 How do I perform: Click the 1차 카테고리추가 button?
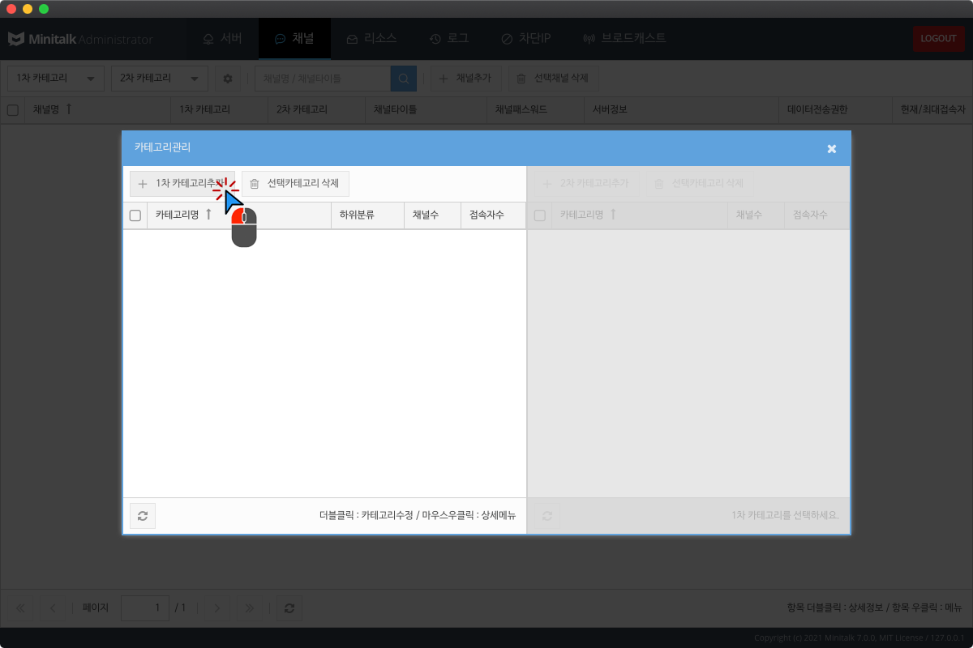pos(182,184)
